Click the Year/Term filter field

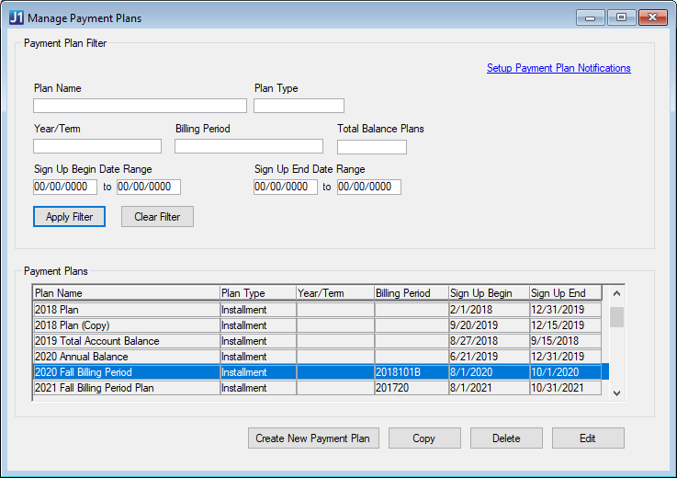(x=97, y=146)
